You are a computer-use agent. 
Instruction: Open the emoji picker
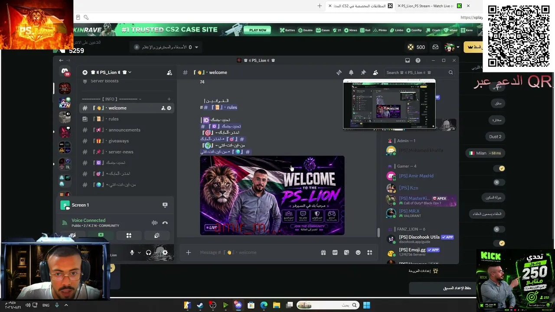pos(358,253)
